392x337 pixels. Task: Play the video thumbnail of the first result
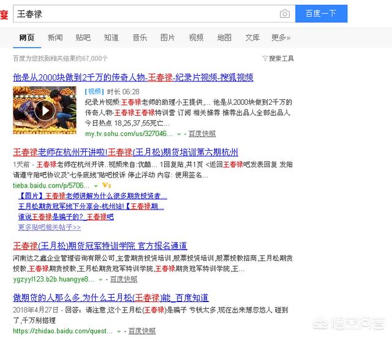coord(45,110)
